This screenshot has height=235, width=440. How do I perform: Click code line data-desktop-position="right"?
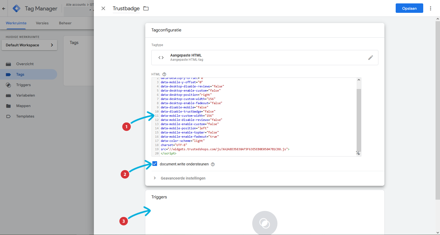coord(186,95)
